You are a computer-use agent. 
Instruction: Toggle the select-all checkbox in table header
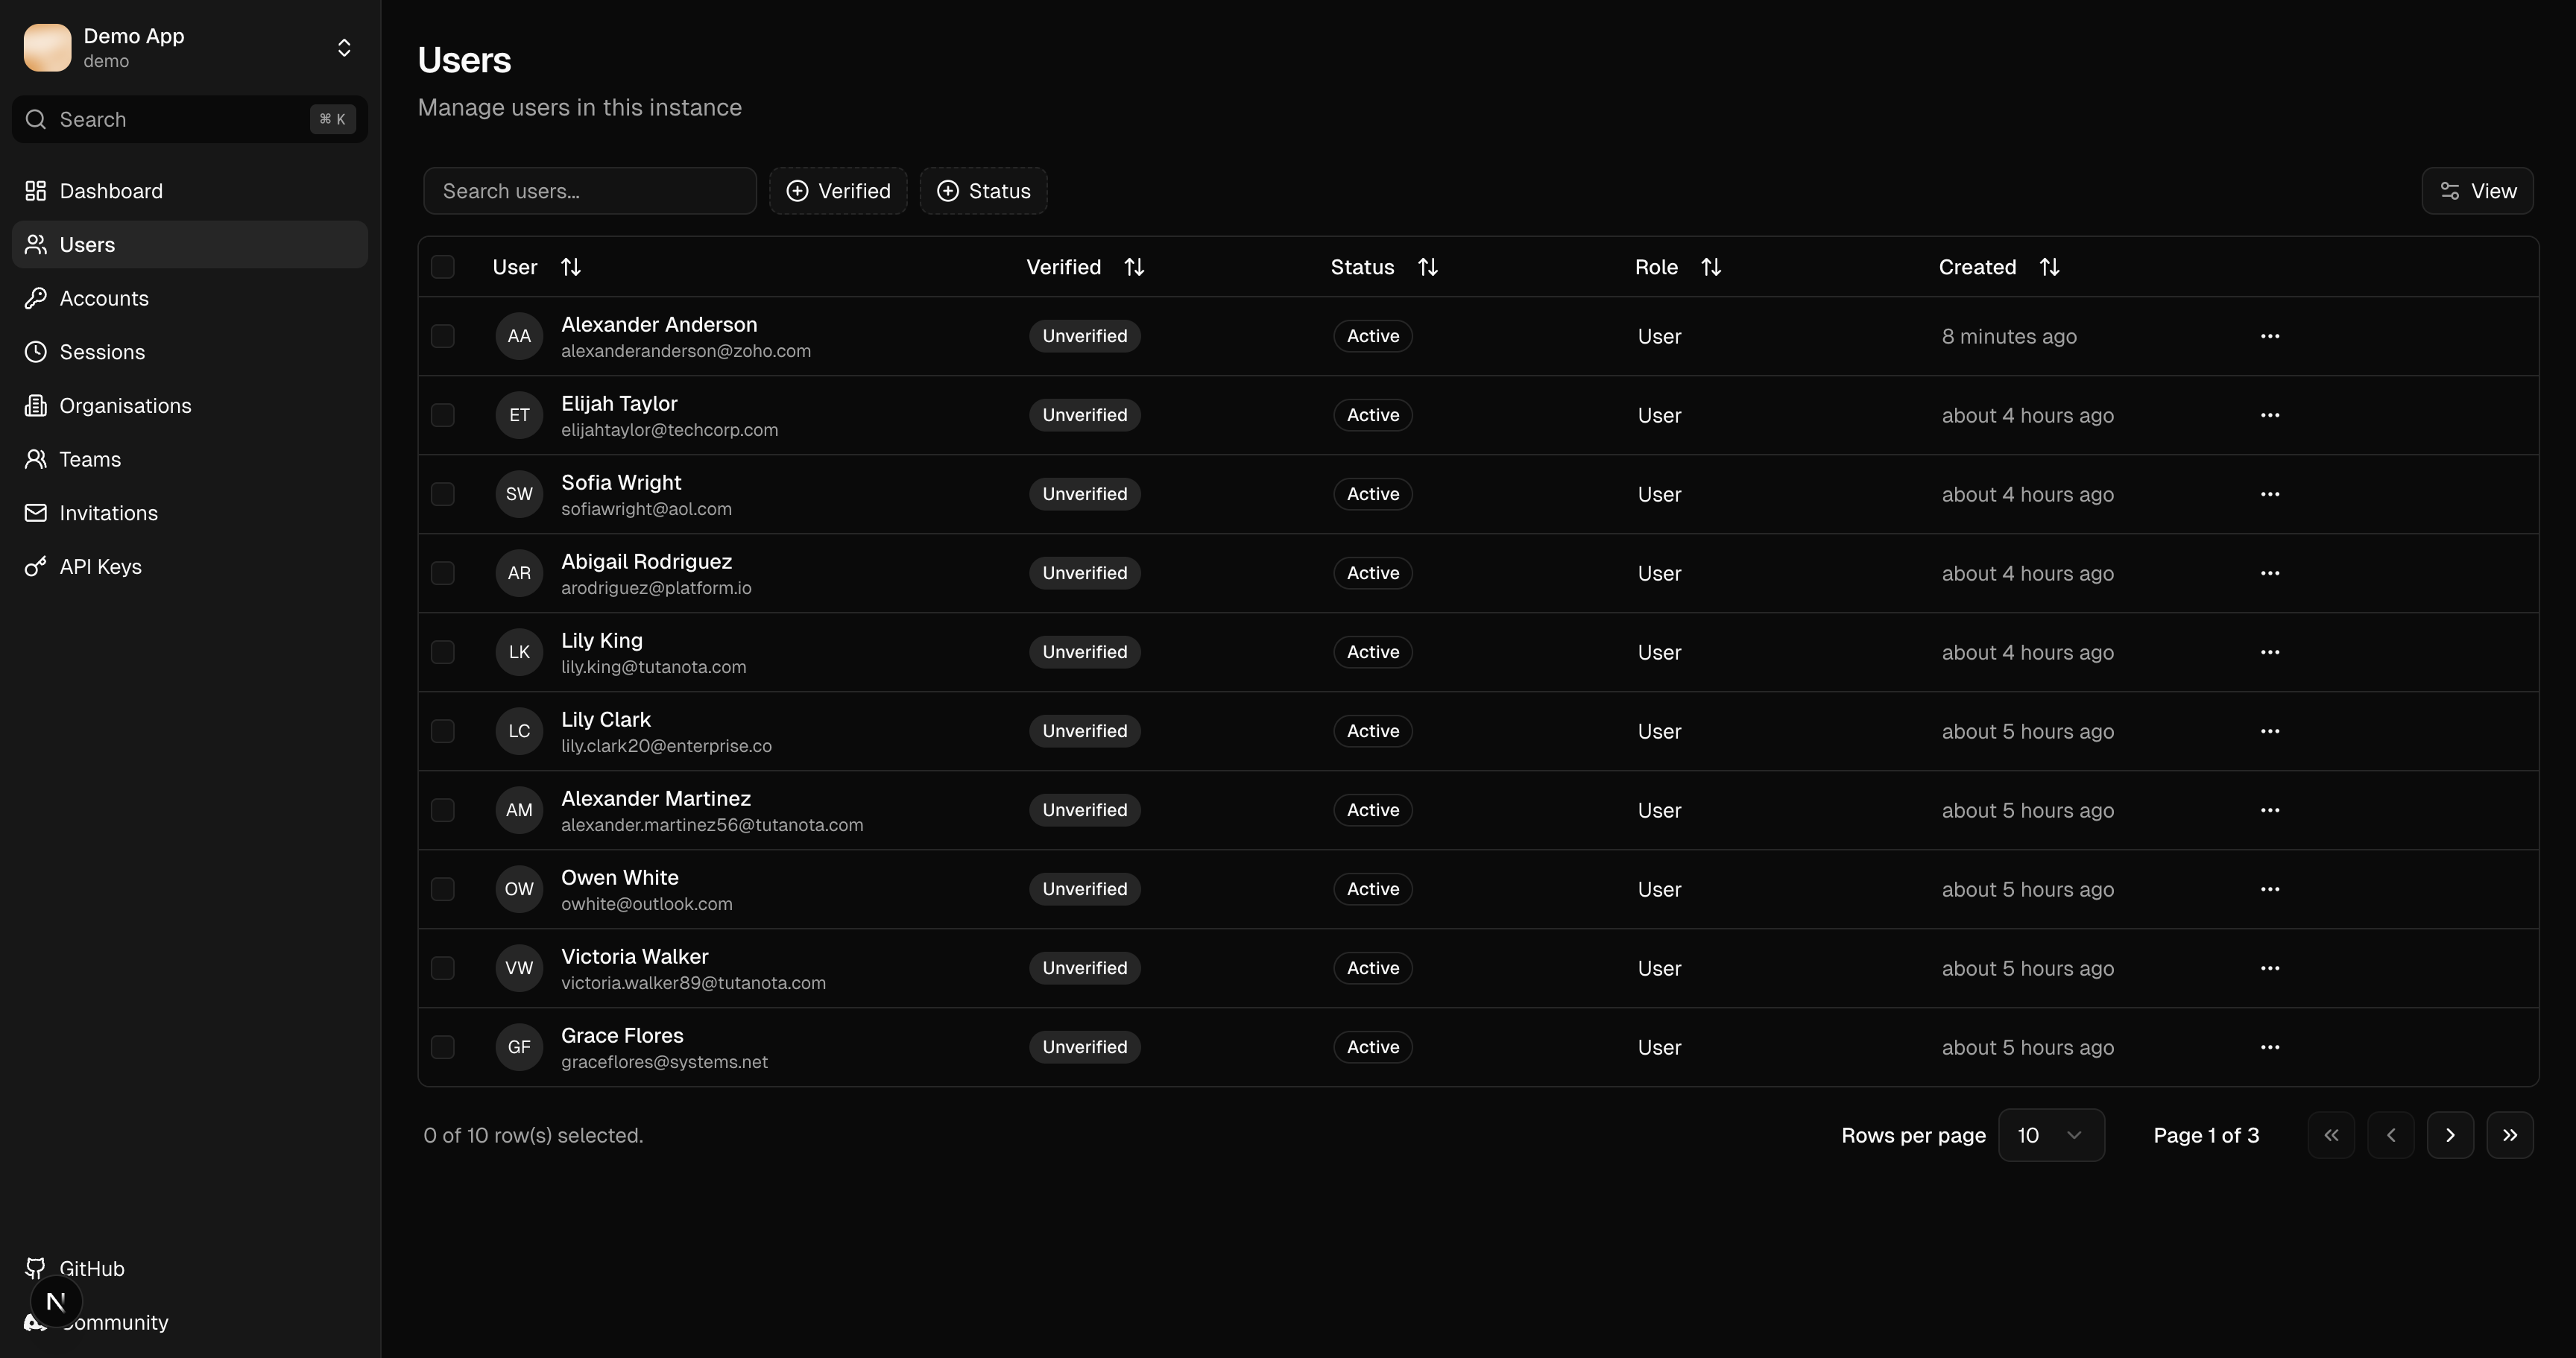(443, 266)
